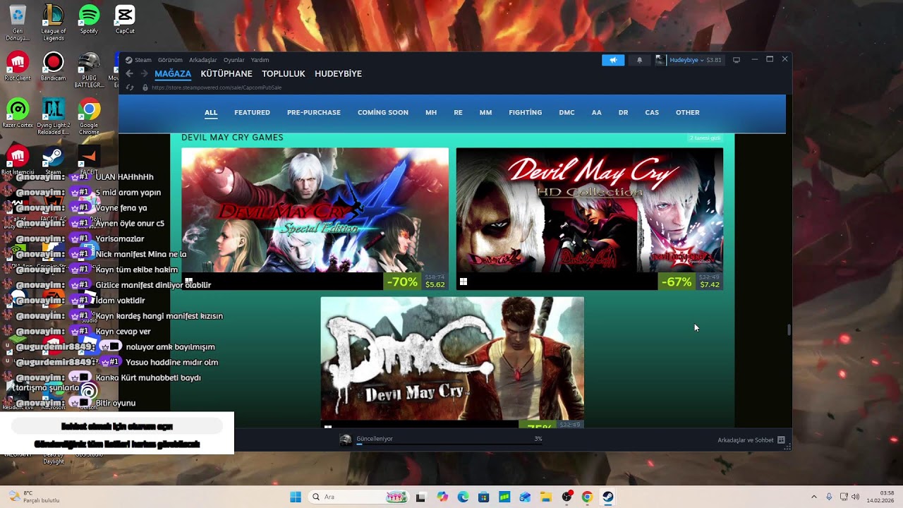Open Task View on taskbar
The width and height of the screenshot is (903, 508).
coord(421,497)
